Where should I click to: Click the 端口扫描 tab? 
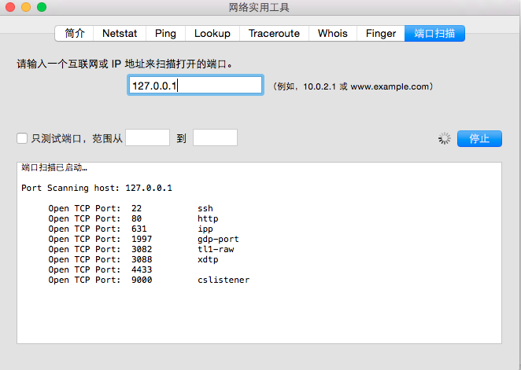(x=434, y=34)
